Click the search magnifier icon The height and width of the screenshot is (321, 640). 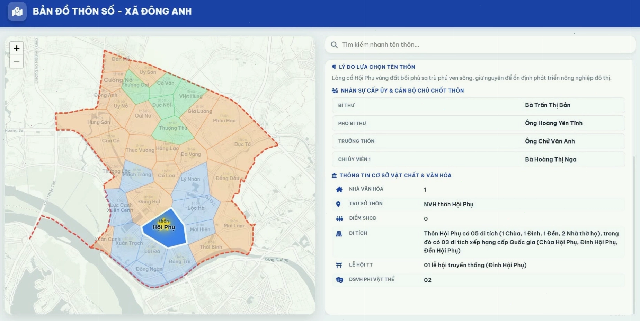[x=334, y=45]
